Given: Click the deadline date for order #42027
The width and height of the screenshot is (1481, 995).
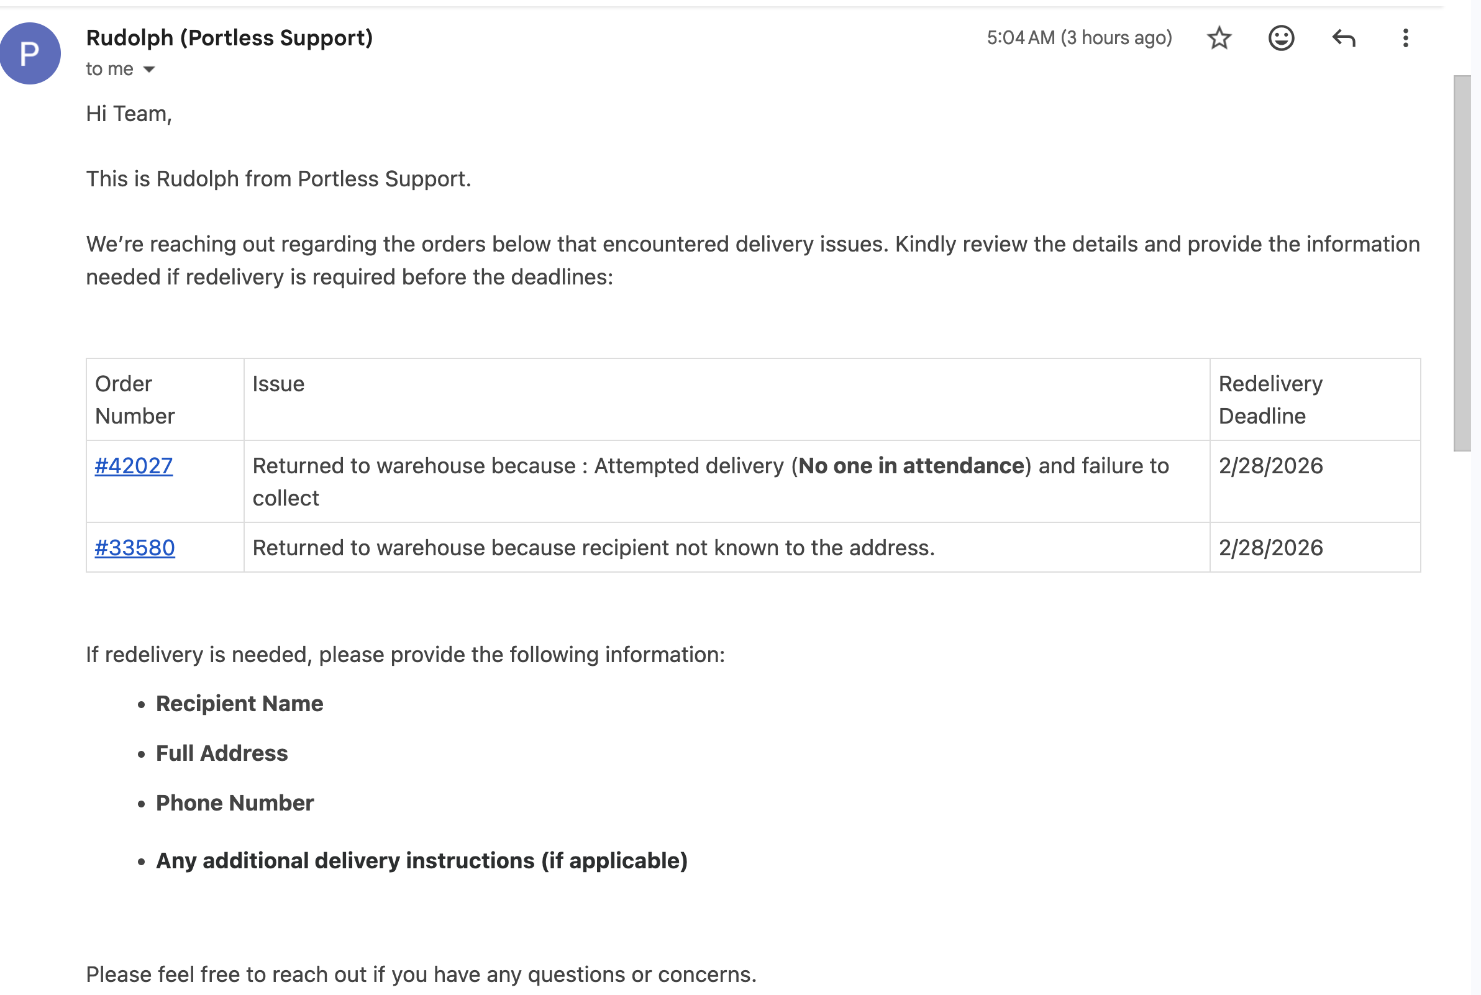Looking at the screenshot, I should pyautogui.click(x=1270, y=466).
